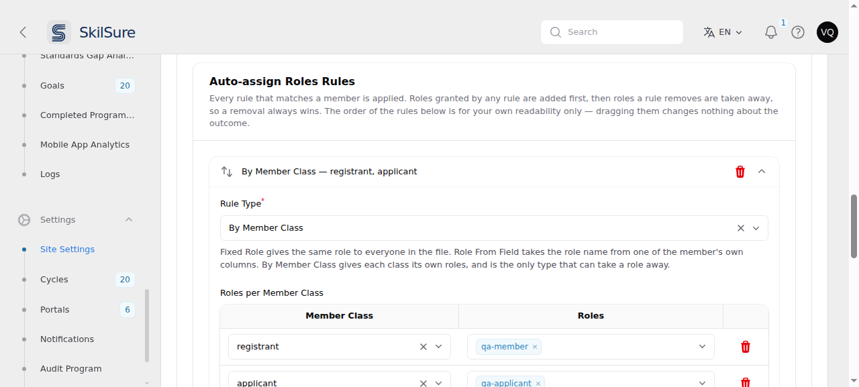Click the Roles per Member Class label

click(272, 293)
